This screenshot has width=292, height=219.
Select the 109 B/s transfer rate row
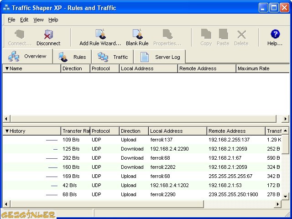click(142, 140)
